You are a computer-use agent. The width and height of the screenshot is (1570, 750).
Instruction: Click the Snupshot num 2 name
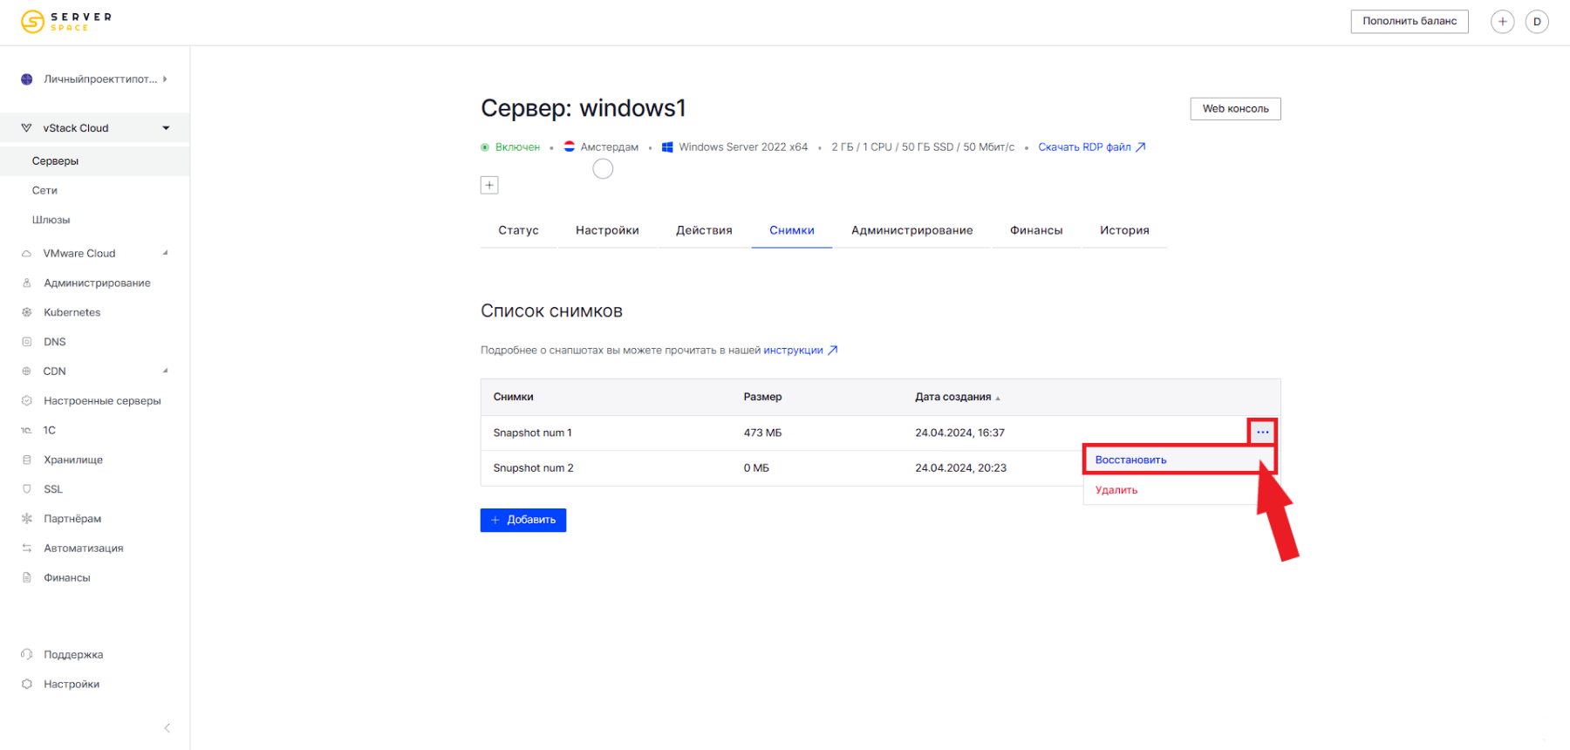tap(533, 468)
